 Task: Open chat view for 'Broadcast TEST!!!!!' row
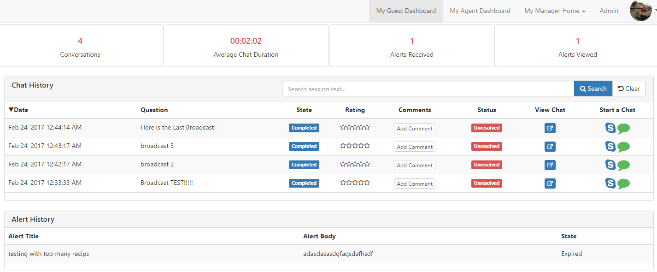pyautogui.click(x=550, y=183)
